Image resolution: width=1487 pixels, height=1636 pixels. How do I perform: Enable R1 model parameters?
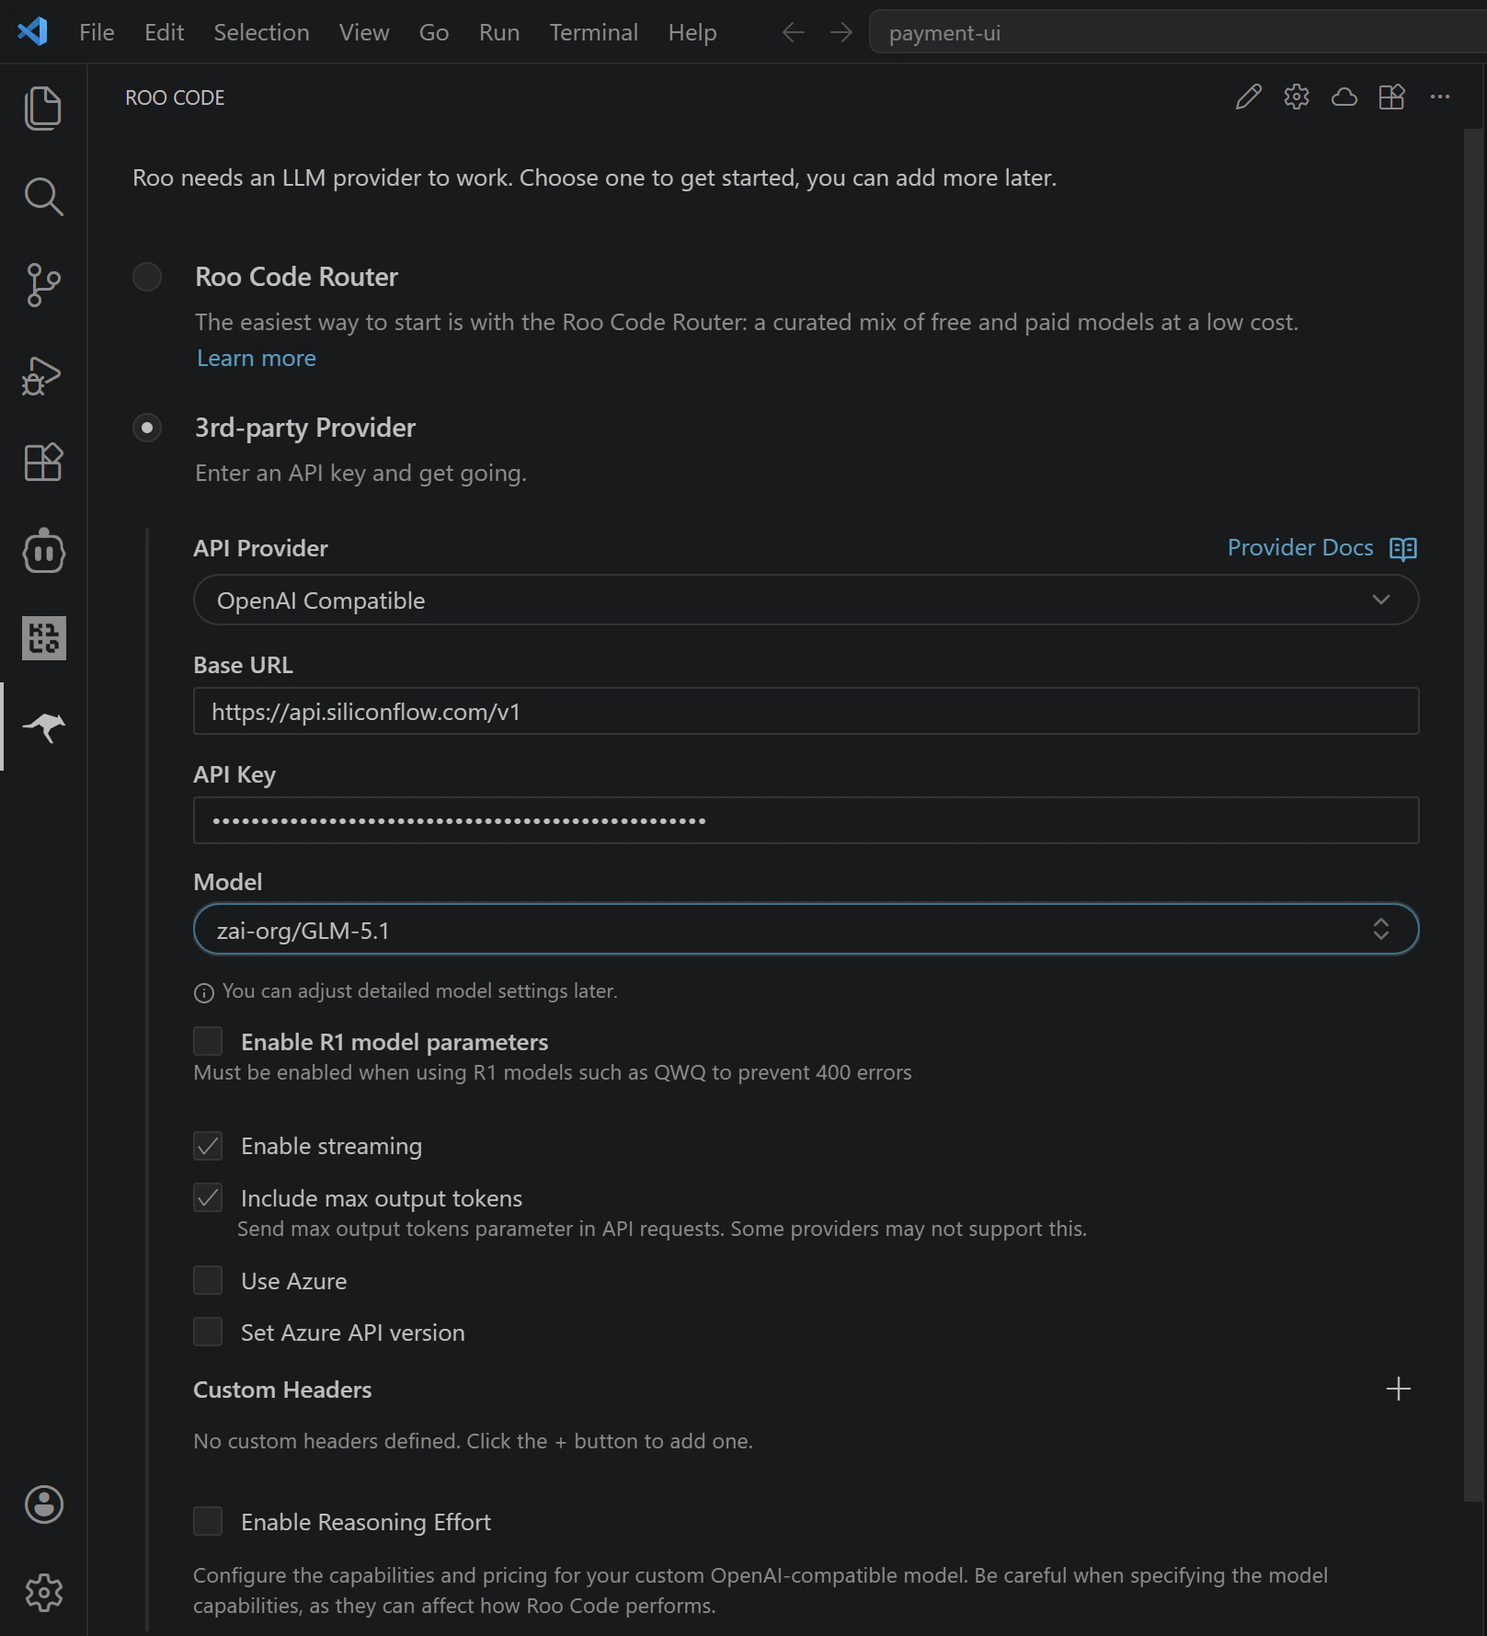pyautogui.click(x=208, y=1040)
